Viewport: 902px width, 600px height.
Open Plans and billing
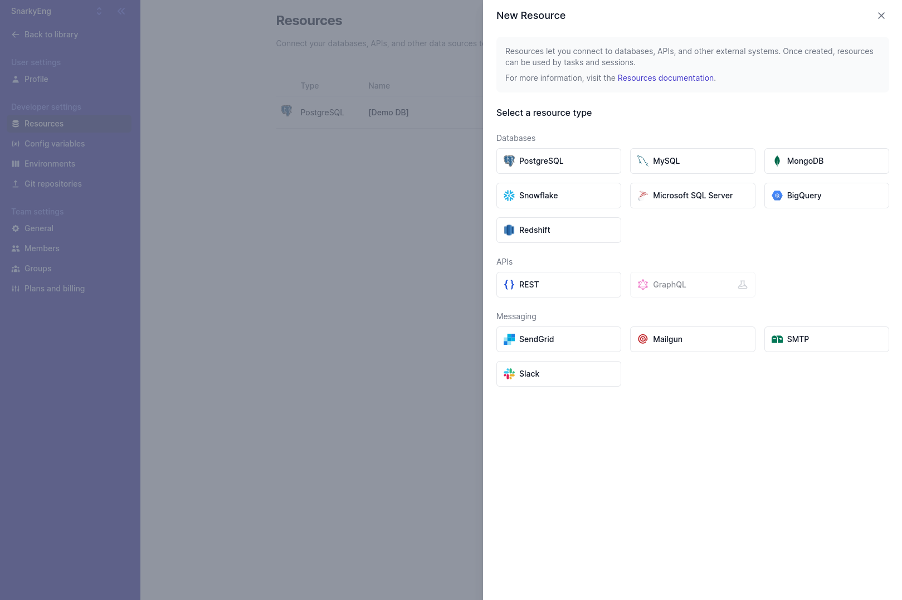(69, 289)
